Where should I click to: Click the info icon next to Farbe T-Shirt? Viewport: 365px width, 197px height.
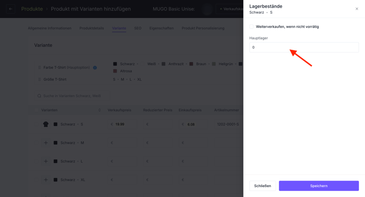[x=95, y=68]
